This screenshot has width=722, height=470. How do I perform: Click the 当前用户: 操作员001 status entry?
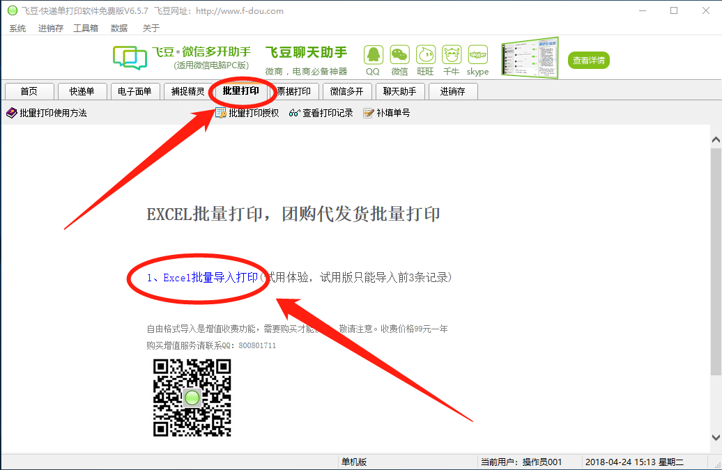(521, 462)
